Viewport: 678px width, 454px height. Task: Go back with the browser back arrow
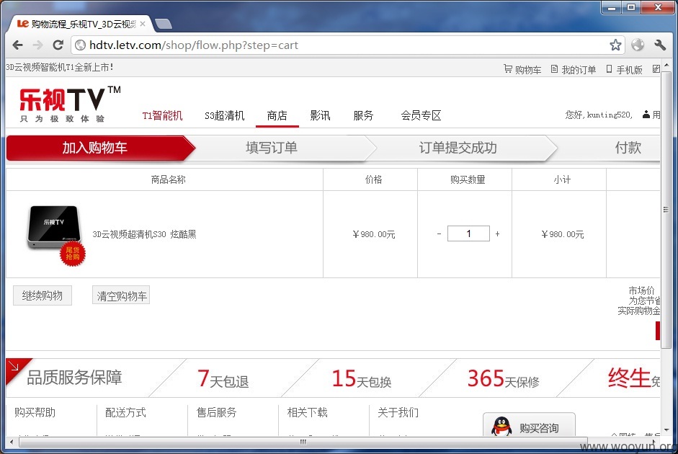click(18, 45)
